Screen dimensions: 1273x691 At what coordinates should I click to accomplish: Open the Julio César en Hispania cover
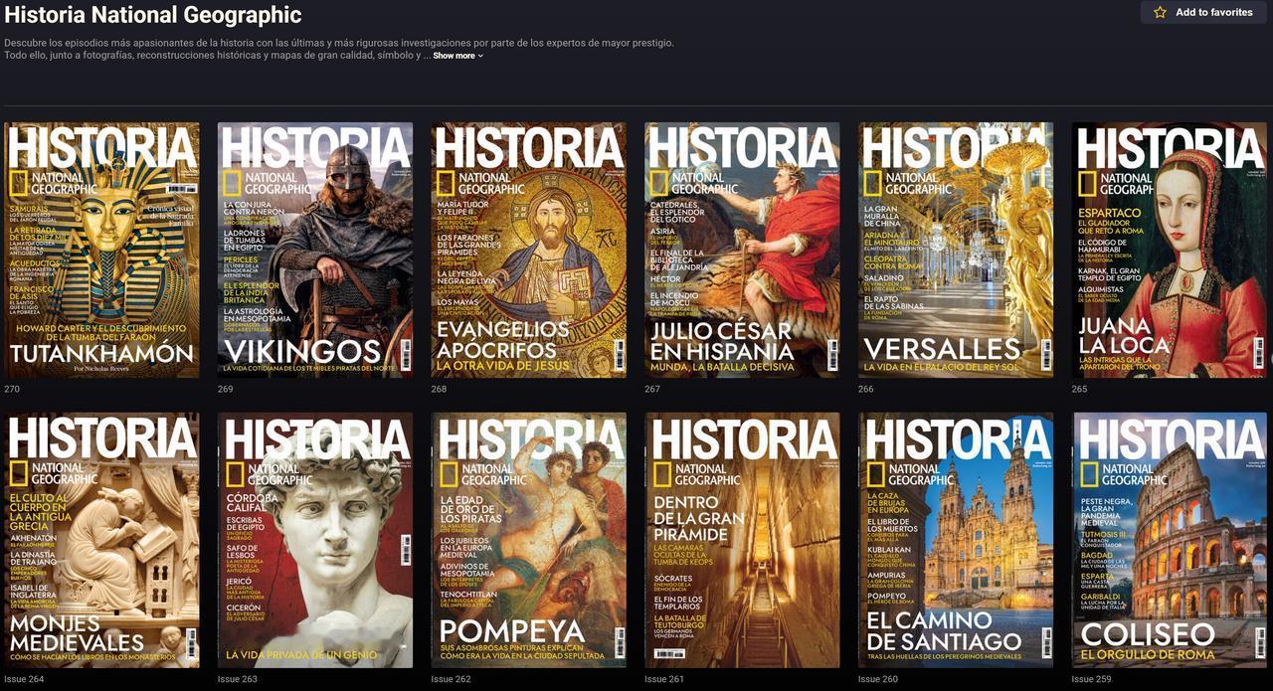[x=742, y=250]
